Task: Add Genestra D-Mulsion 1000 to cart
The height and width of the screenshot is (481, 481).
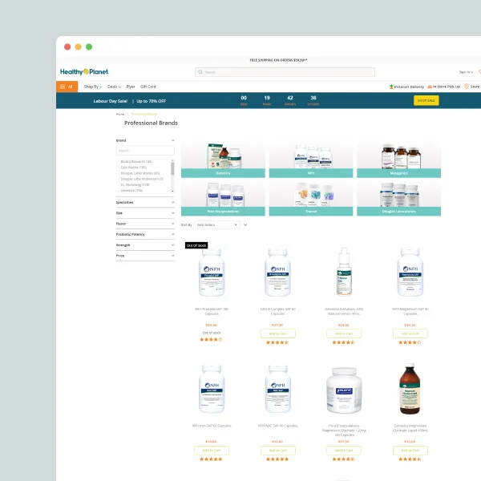Action: [344, 333]
